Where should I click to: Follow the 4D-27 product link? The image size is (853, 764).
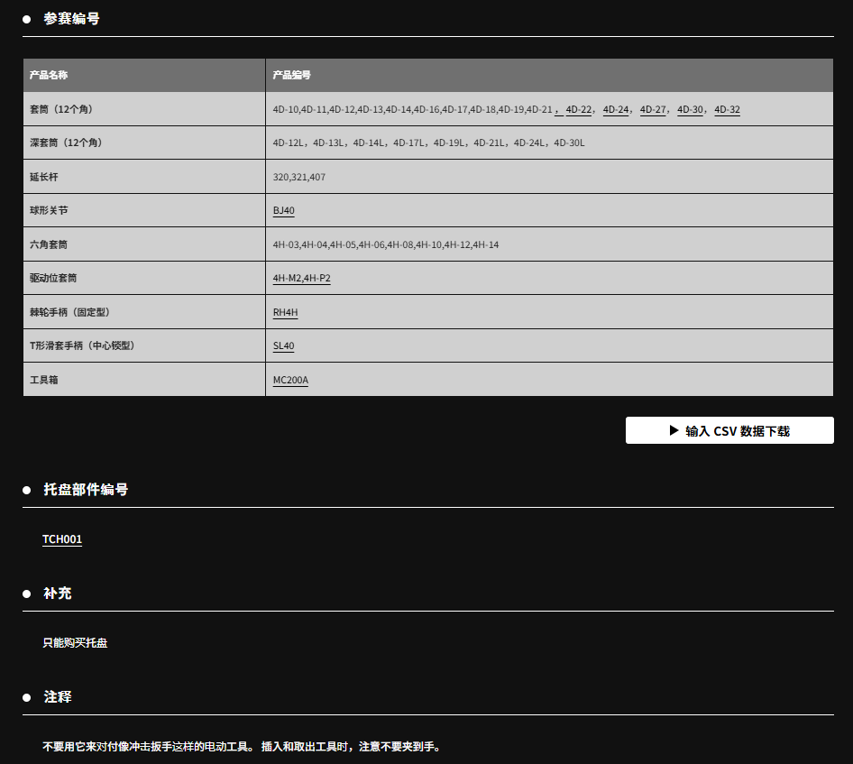click(x=653, y=110)
